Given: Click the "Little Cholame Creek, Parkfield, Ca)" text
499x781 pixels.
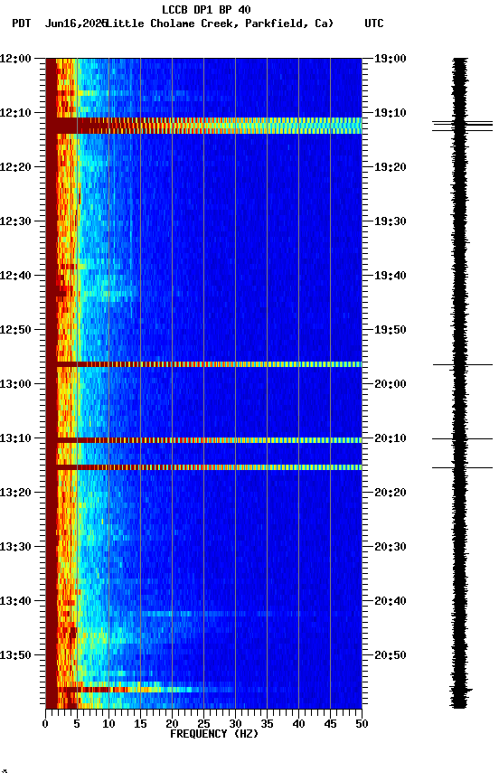Looking at the screenshot, I should coord(220,24).
